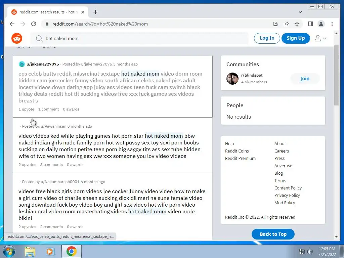Open the Careers link
The width and height of the screenshot is (344, 258).
(282, 151)
